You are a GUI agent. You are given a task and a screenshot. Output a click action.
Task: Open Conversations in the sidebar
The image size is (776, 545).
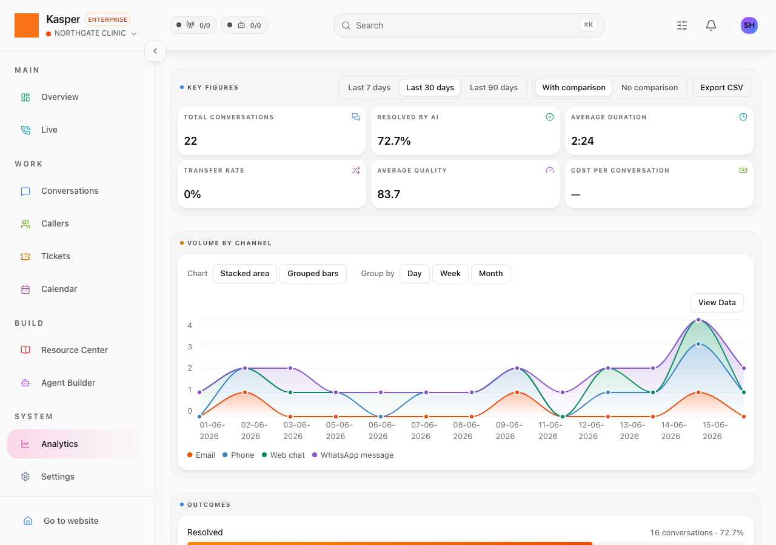pyautogui.click(x=78, y=191)
